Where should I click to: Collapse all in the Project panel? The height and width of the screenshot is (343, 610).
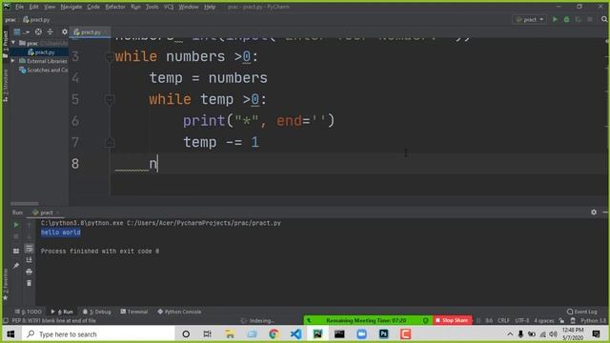(50, 31)
